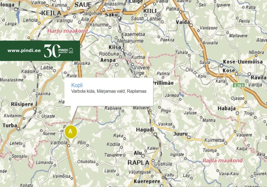Open the Kopli link in popup
This screenshot has height=187, width=267.
(x=77, y=85)
